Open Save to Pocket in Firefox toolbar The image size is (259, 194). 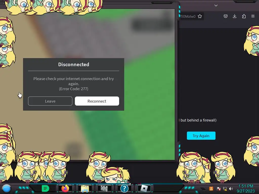(225, 16)
